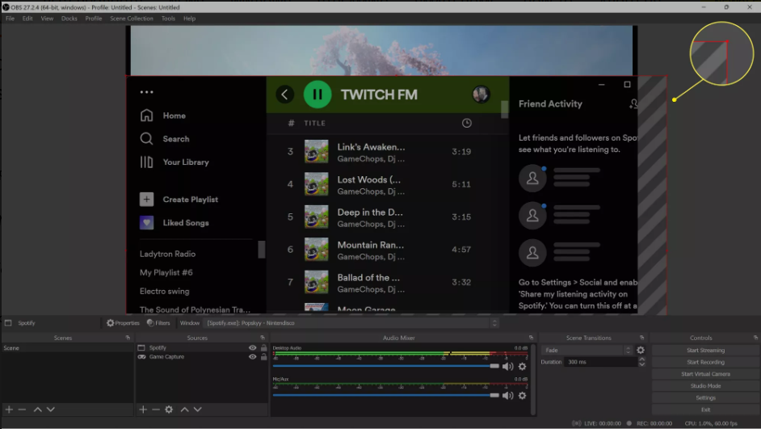Mute the Mic/Aux speaker icon
The height and width of the screenshot is (429, 761).
pos(507,396)
